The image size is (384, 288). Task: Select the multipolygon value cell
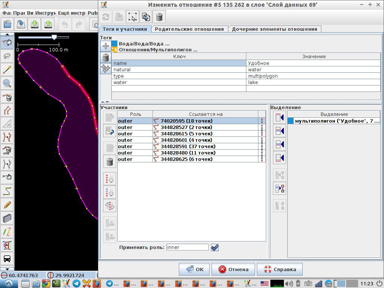click(x=313, y=76)
